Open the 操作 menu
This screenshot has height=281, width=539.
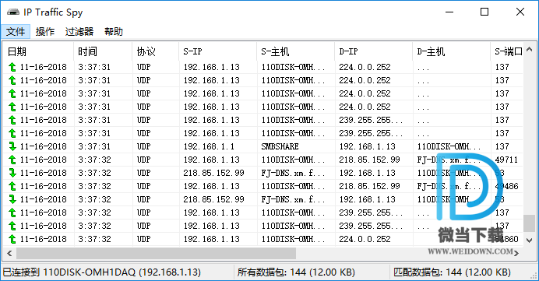(x=45, y=32)
